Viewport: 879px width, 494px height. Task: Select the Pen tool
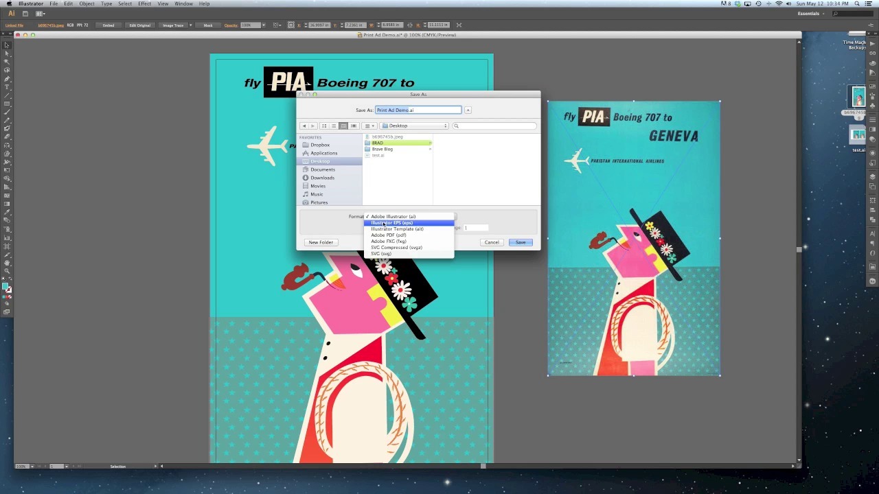(x=7, y=78)
